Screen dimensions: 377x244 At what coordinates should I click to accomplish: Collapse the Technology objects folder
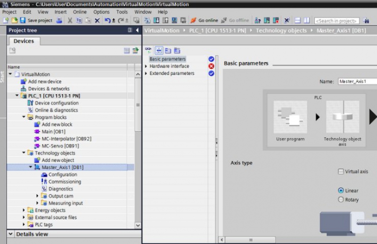(x=24, y=153)
